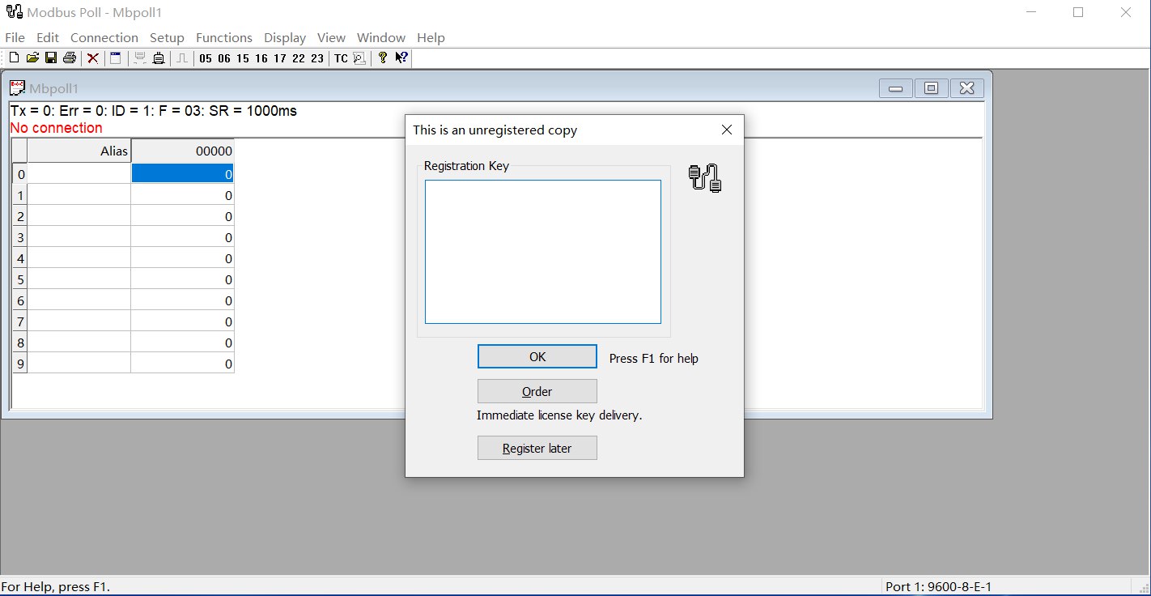Open the Connection menu
This screenshot has height=596, width=1151.
tap(104, 37)
